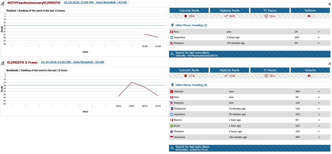Viewport: 332px width, 154px height.
Task: Click '126 minutes ago' in Indonesia row
Action: click(238, 137)
